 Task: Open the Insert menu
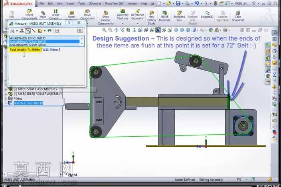(x=70, y=4)
